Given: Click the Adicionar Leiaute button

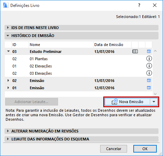Looking at the screenshot, I should (x=31, y=102).
